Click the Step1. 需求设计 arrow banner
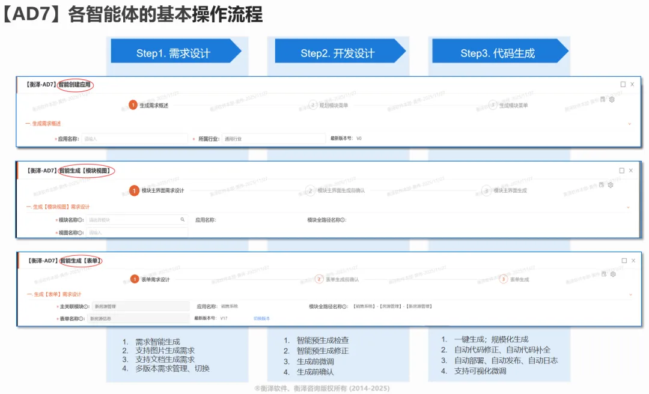 (174, 53)
